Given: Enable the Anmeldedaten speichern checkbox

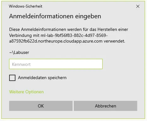Looking at the screenshot, I should (x=12, y=78).
